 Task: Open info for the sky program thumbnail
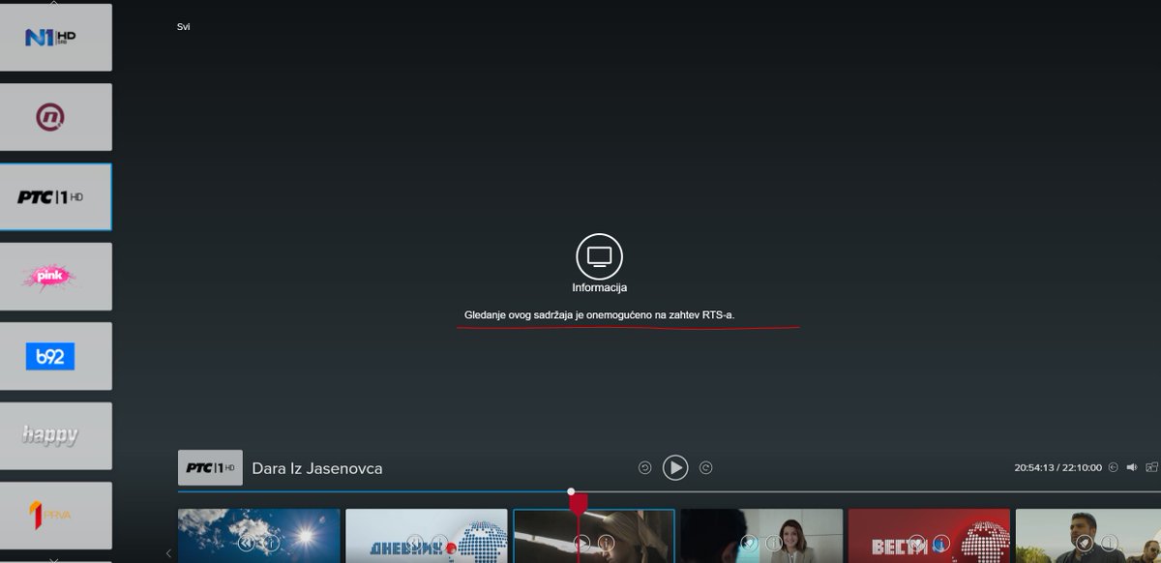[x=271, y=544]
